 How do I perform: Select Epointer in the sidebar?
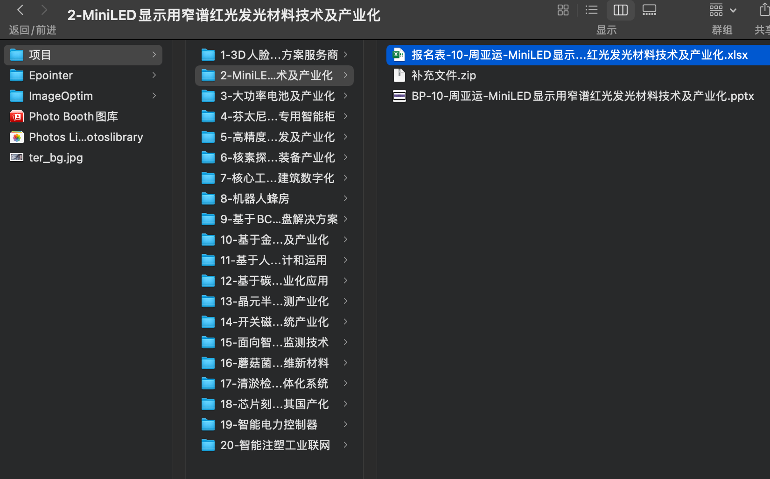coord(51,75)
